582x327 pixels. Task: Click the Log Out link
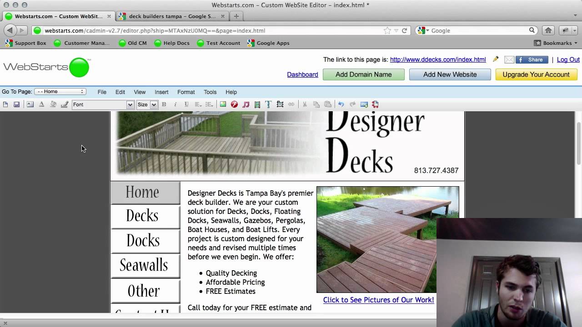coord(568,59)
